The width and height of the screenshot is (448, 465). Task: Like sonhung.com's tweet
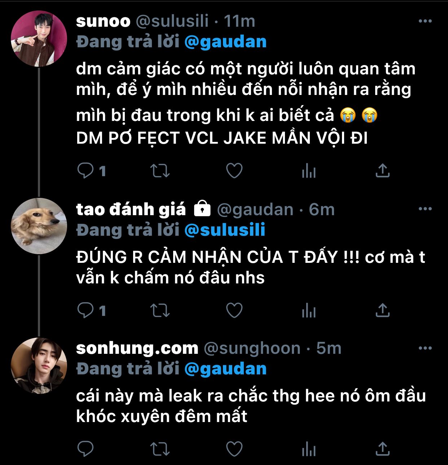tap(234, 449)
